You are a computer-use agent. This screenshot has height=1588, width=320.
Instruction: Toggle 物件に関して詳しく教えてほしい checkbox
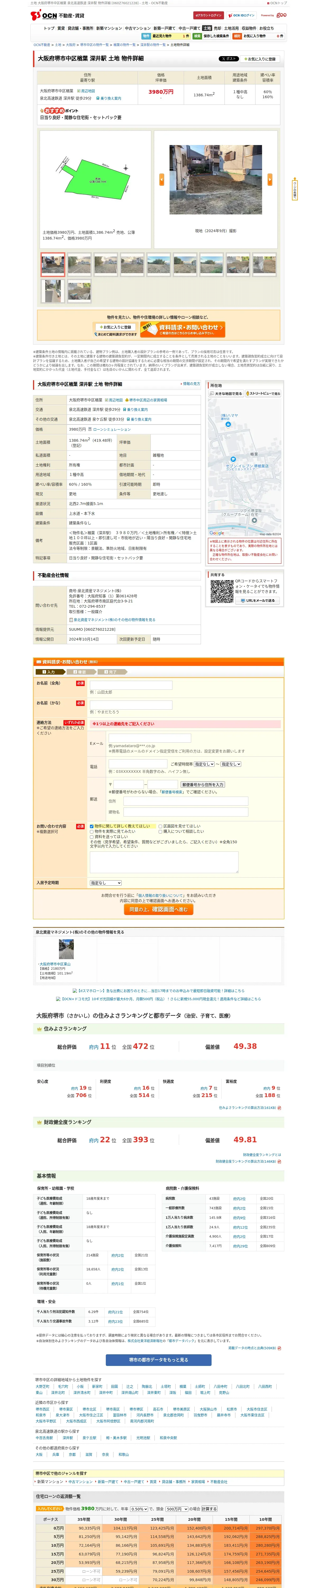pos(92,826)
